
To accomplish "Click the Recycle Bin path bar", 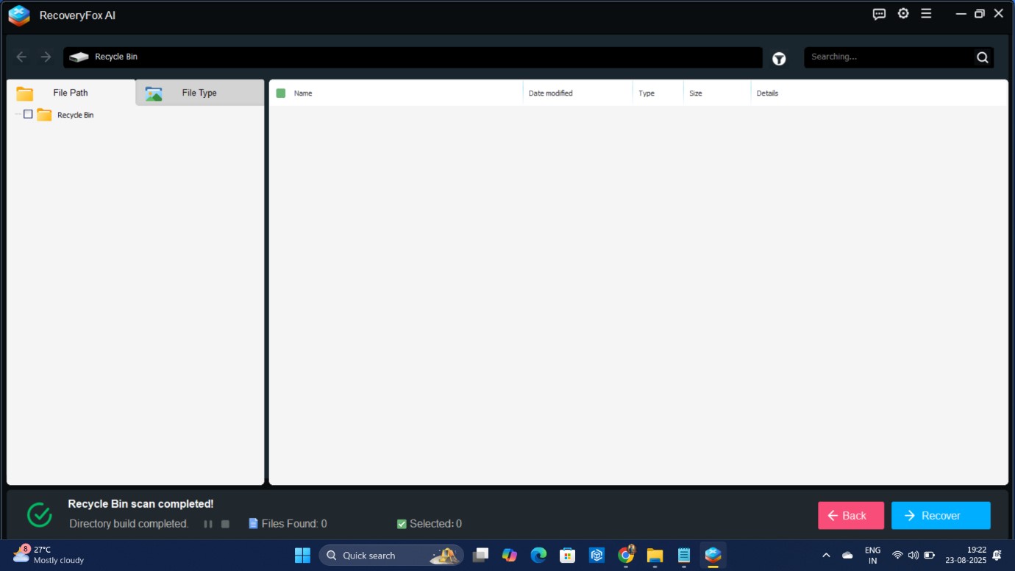I will (413, 57).
